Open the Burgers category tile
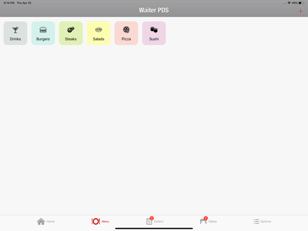The width and height of the screenshot is (308, 231). click(43, 33)
